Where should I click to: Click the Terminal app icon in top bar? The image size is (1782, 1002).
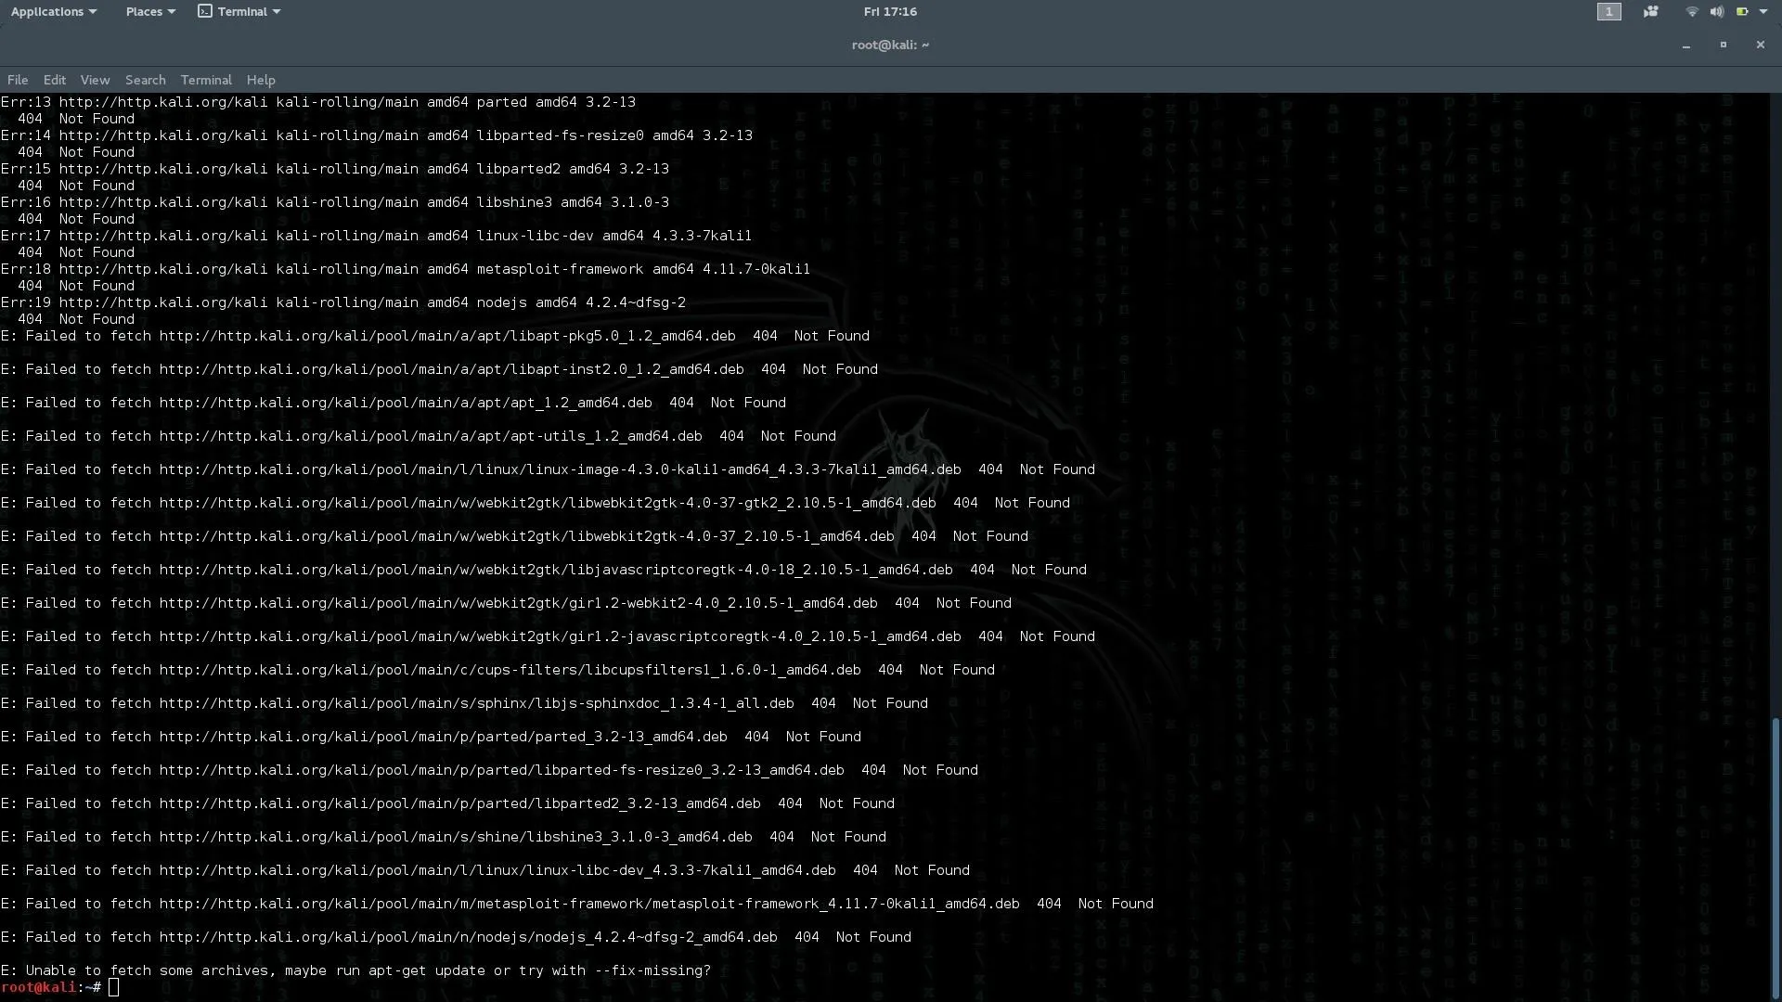coord(205,11)
